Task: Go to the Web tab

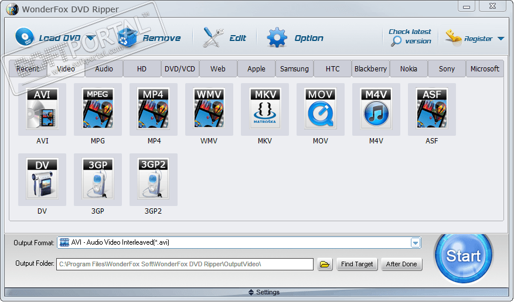Action: [x=218, y=68]
